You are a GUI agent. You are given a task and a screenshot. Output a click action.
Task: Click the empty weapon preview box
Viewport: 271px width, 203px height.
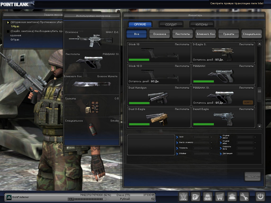151,145
